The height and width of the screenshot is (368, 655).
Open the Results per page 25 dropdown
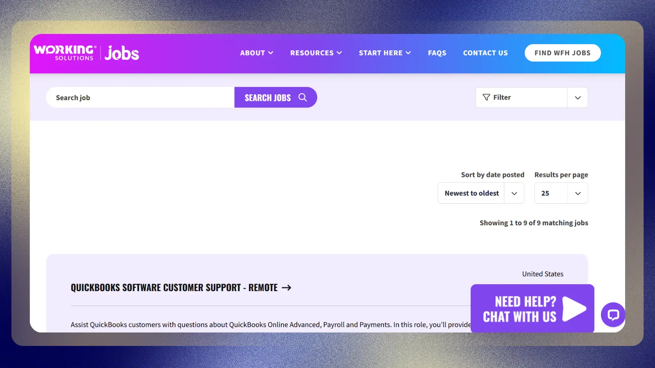click(561, 193)
